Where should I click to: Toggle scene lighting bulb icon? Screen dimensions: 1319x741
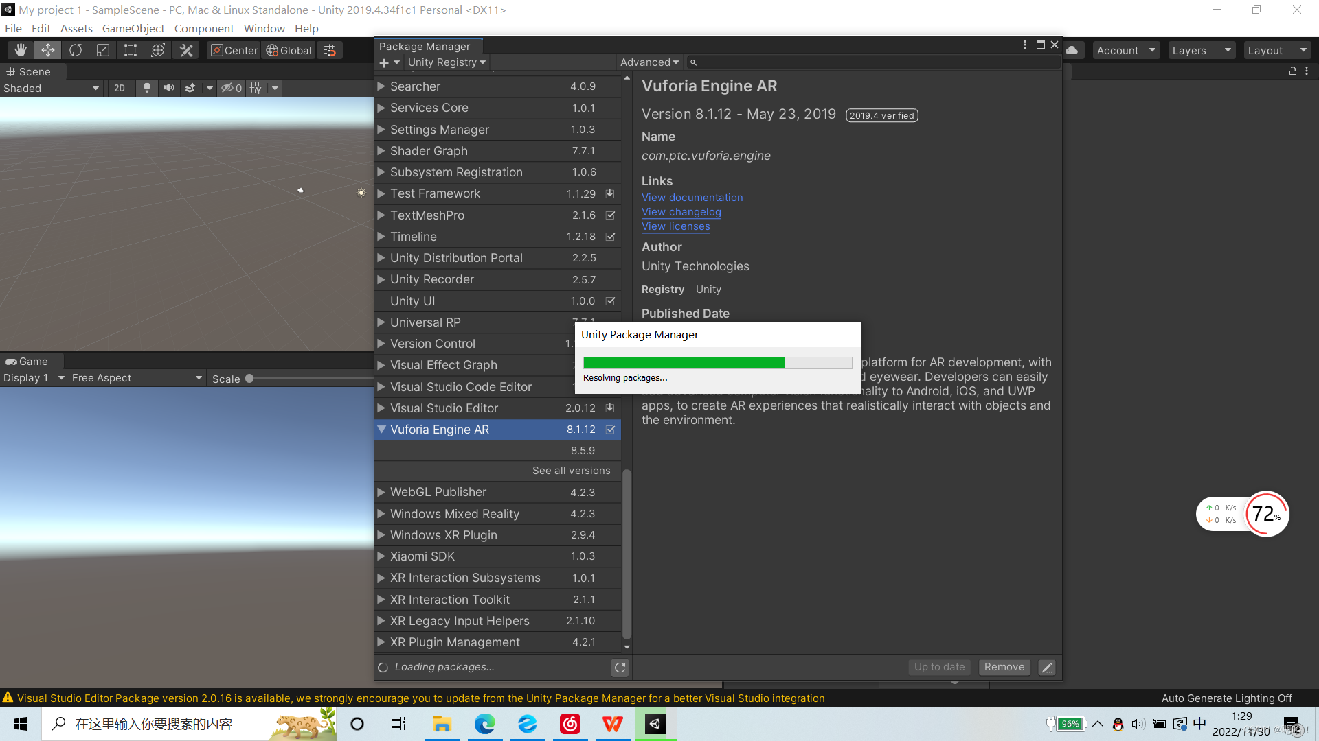(x=146, y=88)
